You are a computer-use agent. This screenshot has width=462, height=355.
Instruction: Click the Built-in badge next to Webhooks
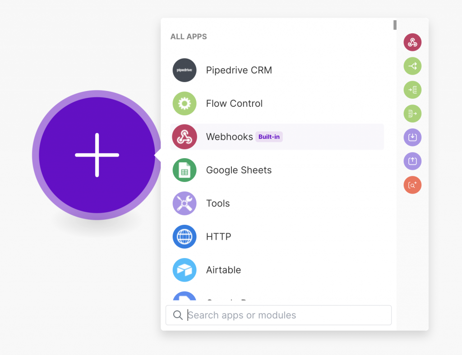[x=269, y=137]
